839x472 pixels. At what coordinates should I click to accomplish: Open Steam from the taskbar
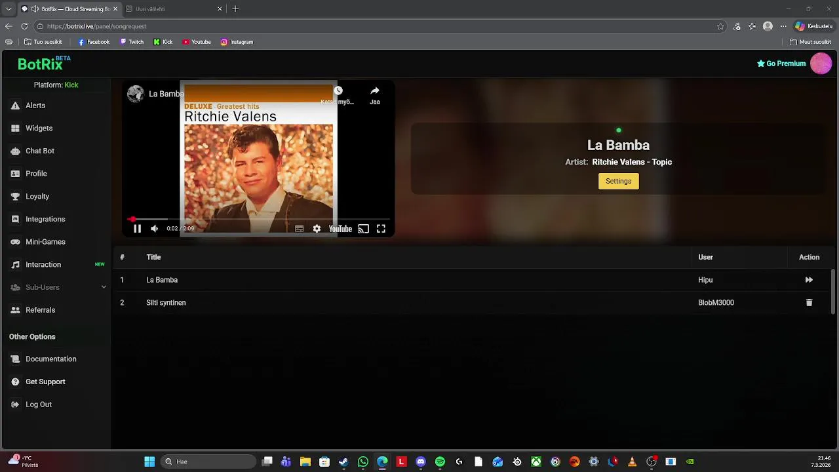click(343, 462)
